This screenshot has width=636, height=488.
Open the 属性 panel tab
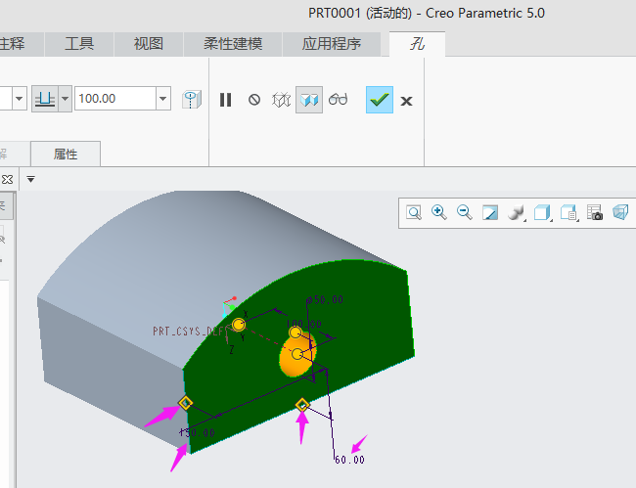(66, 154)
